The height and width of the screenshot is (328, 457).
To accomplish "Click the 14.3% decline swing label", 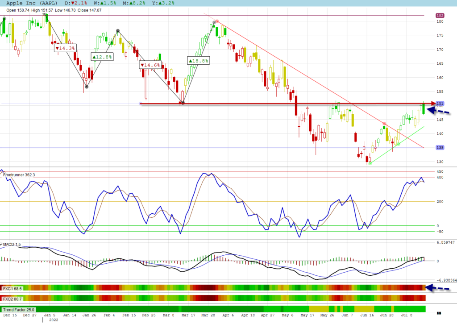I will pyautogui.click(x=65, y=48).
